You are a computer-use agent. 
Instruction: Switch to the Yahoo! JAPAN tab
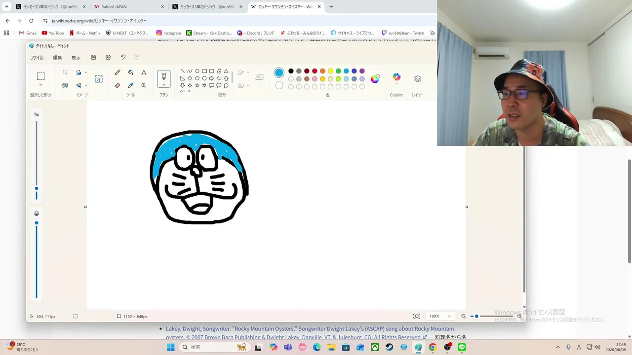[129, 7]
